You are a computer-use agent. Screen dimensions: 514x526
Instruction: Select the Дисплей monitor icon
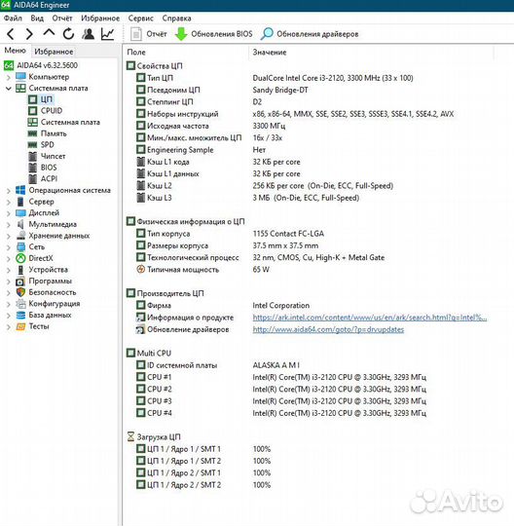click(x=20, y=213)
